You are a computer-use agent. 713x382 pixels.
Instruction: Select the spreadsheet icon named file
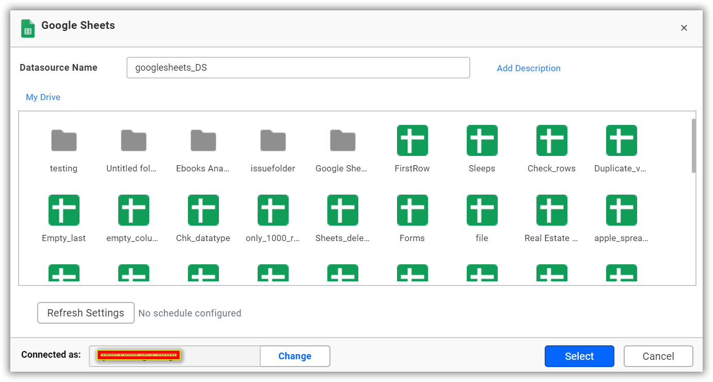pyautogui.click(x=482, y=210)
